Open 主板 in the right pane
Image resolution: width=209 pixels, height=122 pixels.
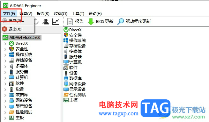coord(71,100)
